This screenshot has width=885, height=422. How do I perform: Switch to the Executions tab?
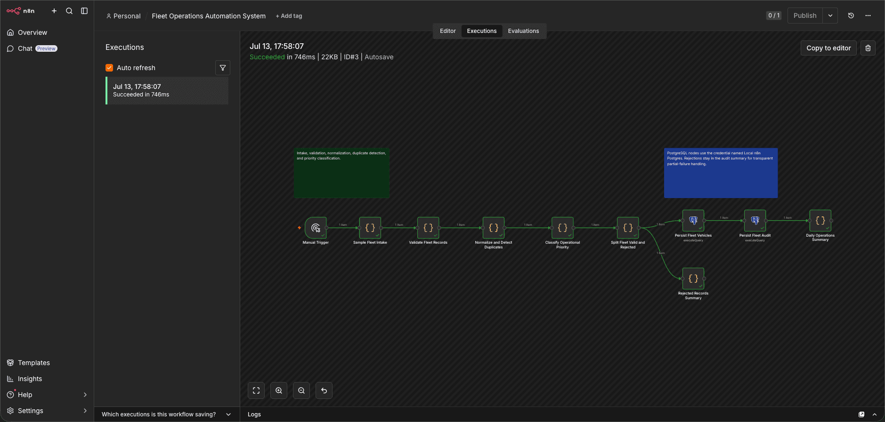(x=481, y=31)
